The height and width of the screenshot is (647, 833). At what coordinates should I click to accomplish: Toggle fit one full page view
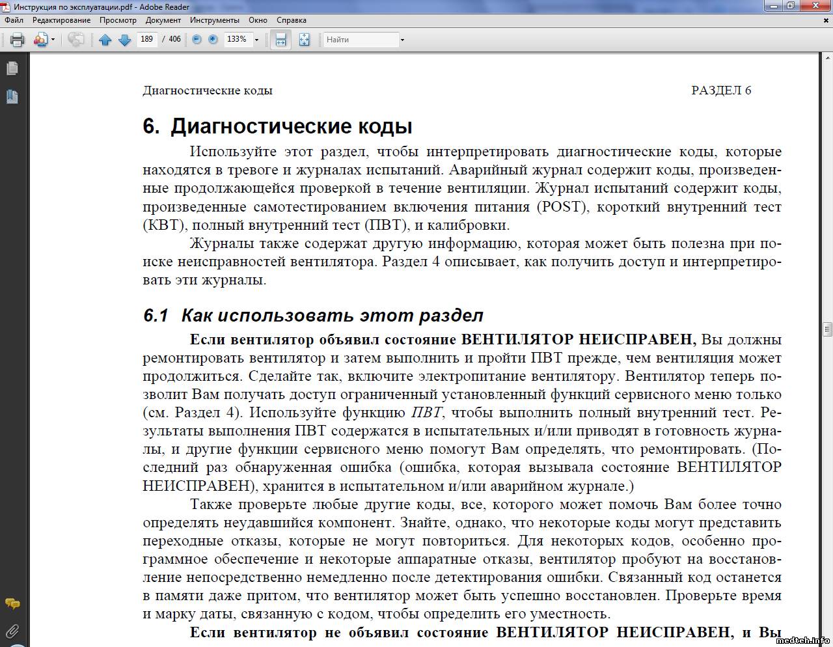tap(304, 40)
